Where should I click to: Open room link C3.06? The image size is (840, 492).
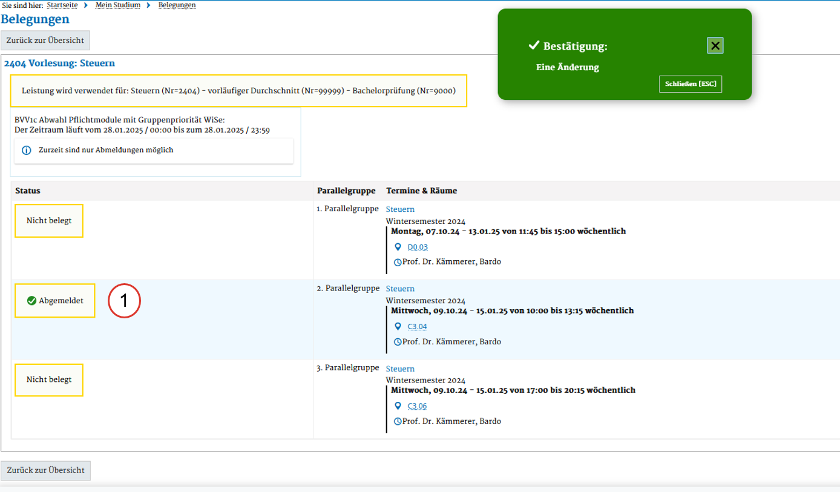(x=418, y=406)
